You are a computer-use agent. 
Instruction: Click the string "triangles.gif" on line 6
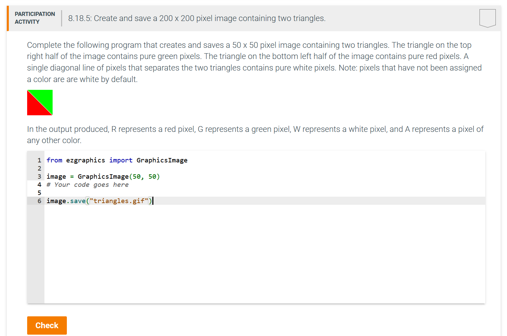pos(119,201)
